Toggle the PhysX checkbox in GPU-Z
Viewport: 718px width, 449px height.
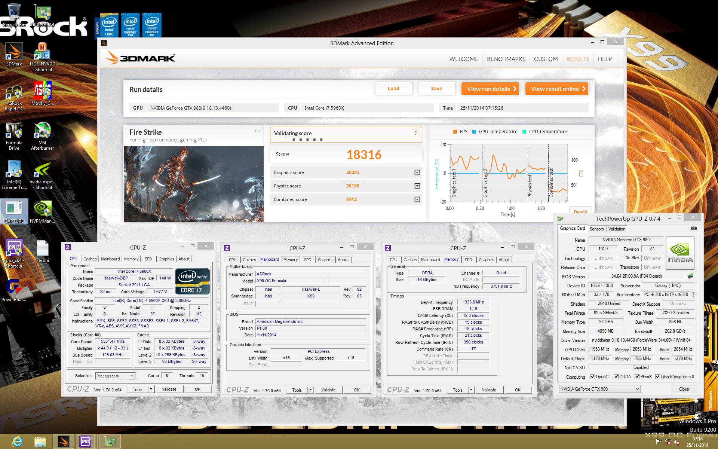click(x=637, y=377)
